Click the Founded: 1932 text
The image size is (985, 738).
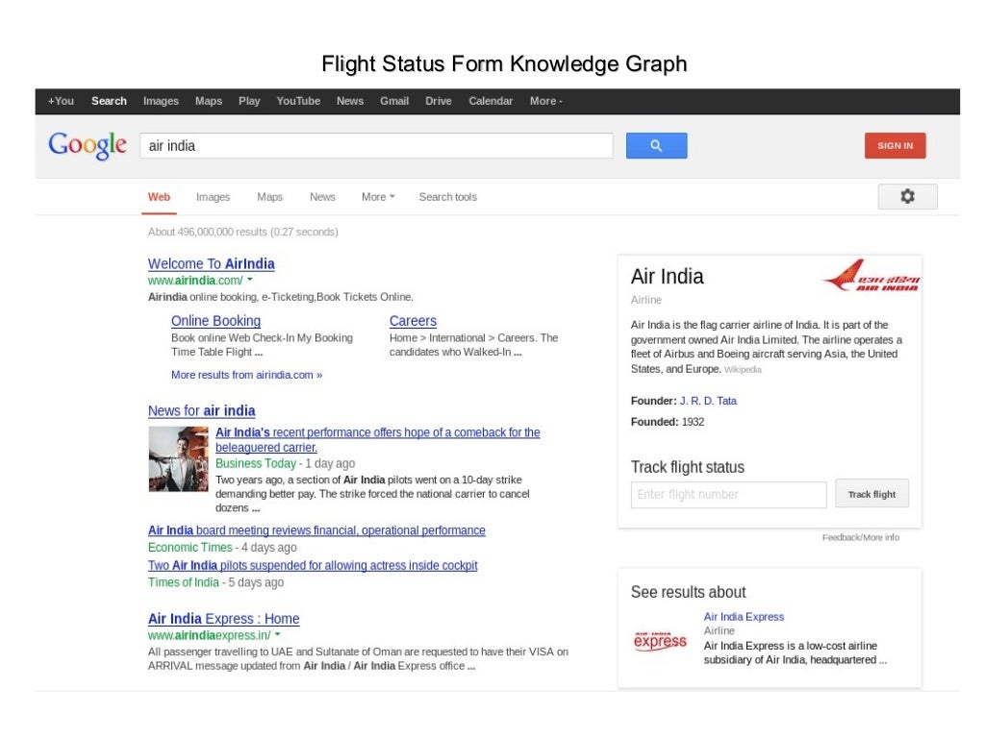pos(668,422)
